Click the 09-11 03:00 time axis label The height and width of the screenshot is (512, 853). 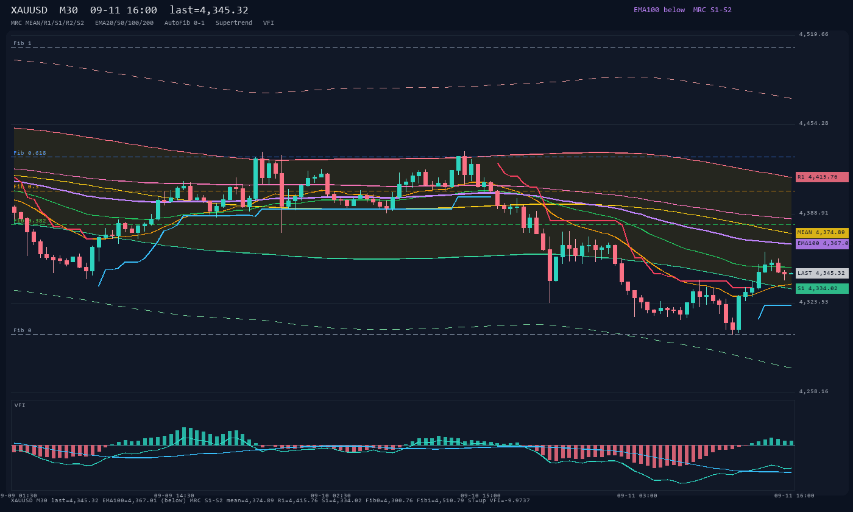pyautogui.click(x=637, y=496)
